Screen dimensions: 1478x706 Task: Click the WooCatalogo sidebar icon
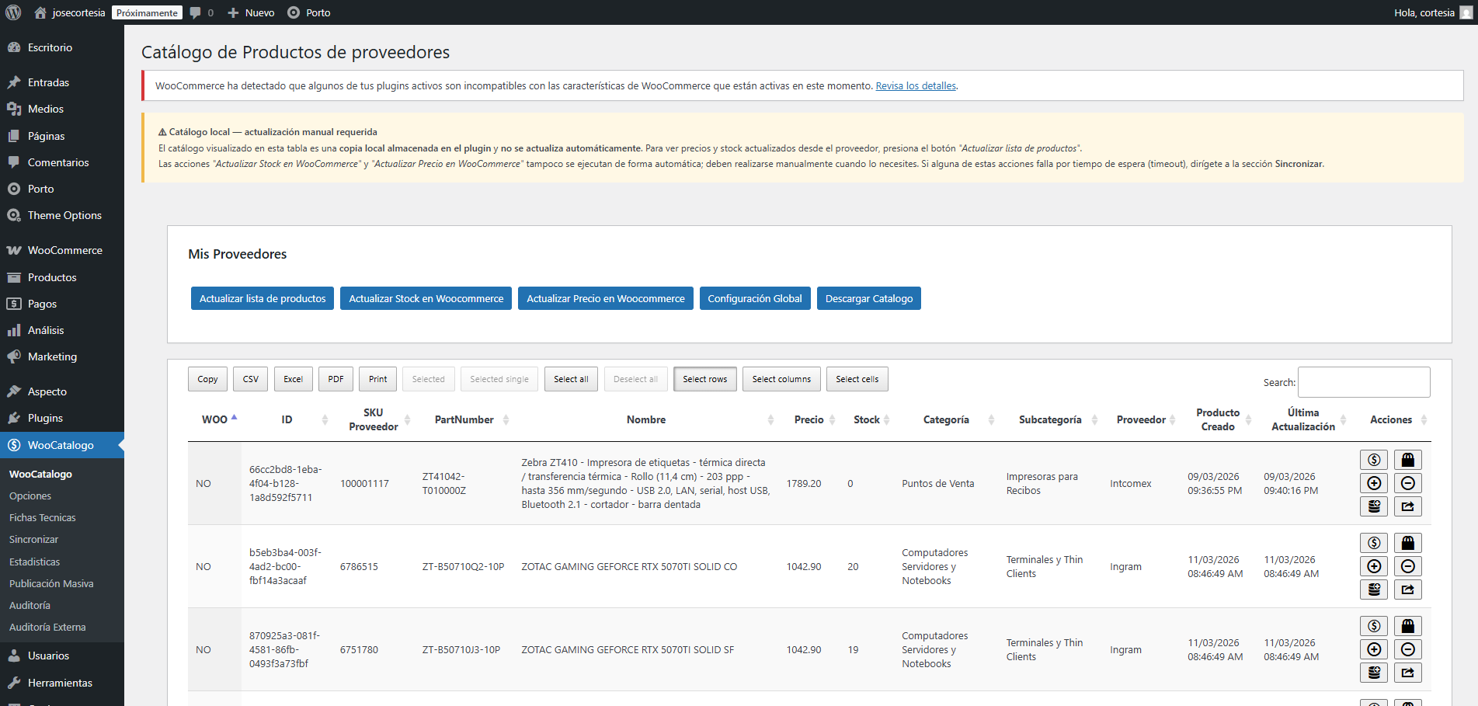pos(13,444)
